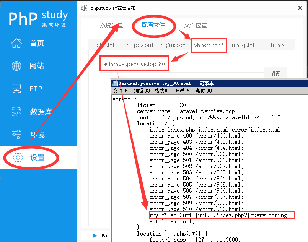Click the error_page 502 line

point(196,166)
